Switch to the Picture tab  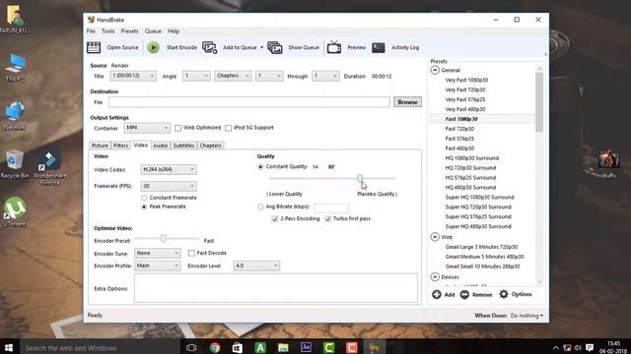click(100, 146)
